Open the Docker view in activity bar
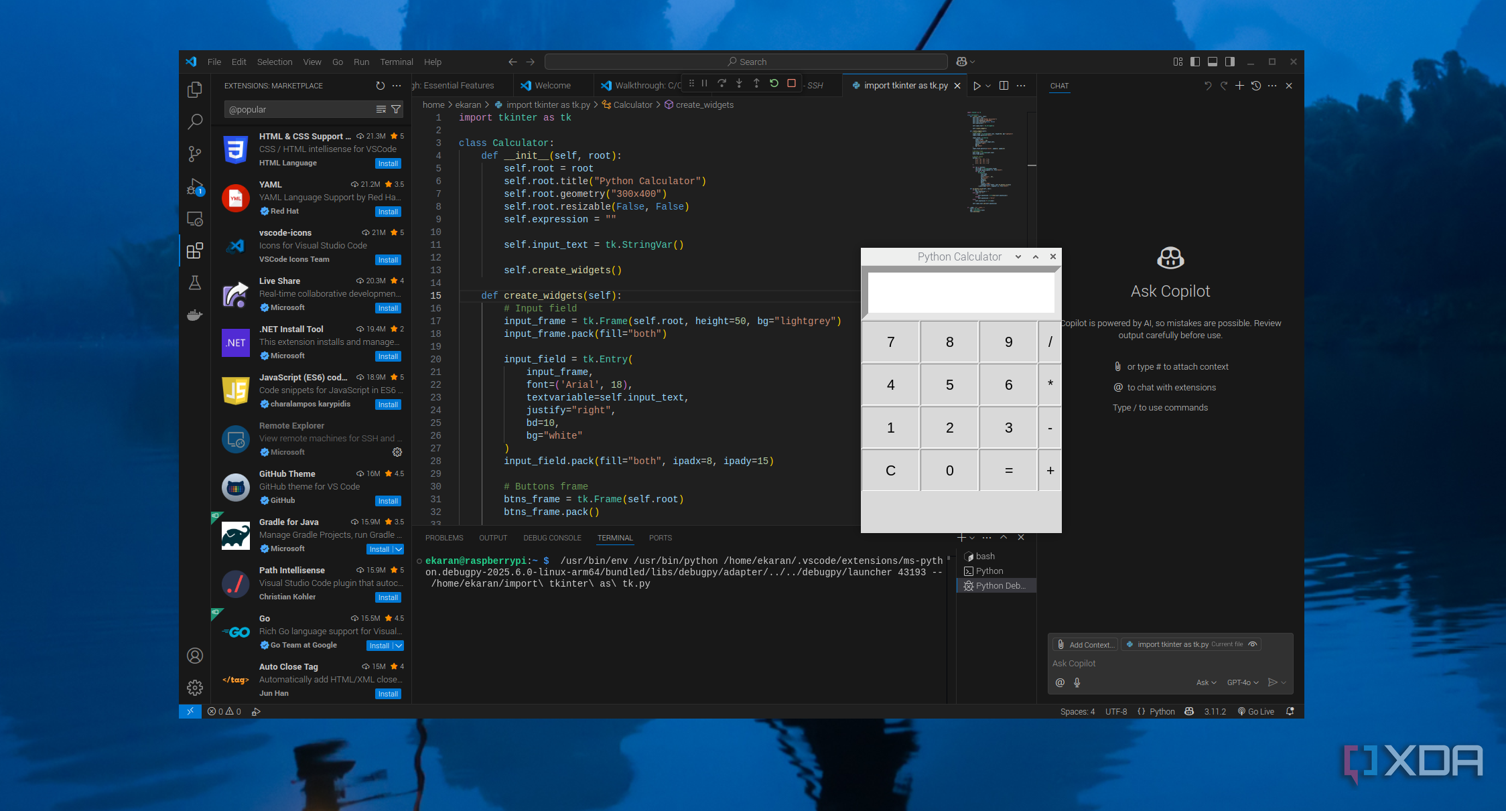 [195, 315]
